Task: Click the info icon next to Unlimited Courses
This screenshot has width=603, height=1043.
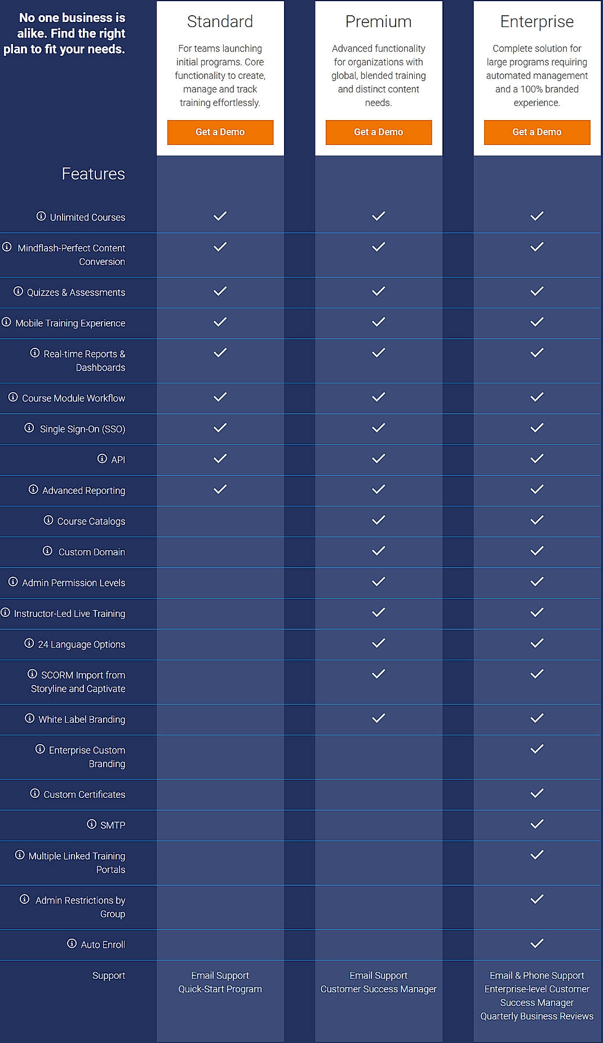Action: 41,216
